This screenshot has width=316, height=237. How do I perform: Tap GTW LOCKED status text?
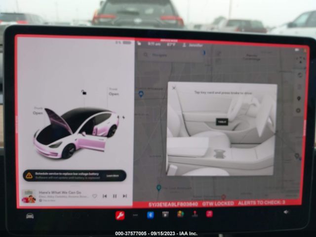pos(218,203)
